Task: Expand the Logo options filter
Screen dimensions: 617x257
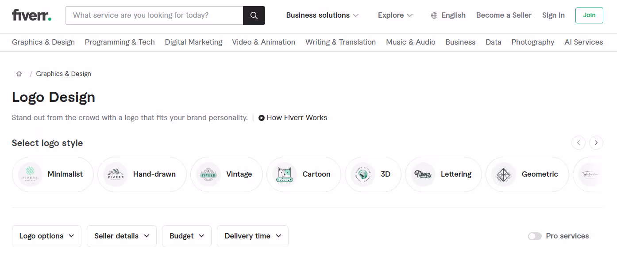Action: coord(46,236)
